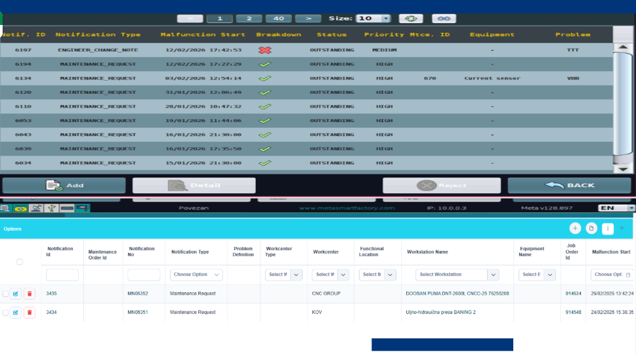636x356 pixels.
Task: Jump to page 40 in pagination
Action: point(278,18)
